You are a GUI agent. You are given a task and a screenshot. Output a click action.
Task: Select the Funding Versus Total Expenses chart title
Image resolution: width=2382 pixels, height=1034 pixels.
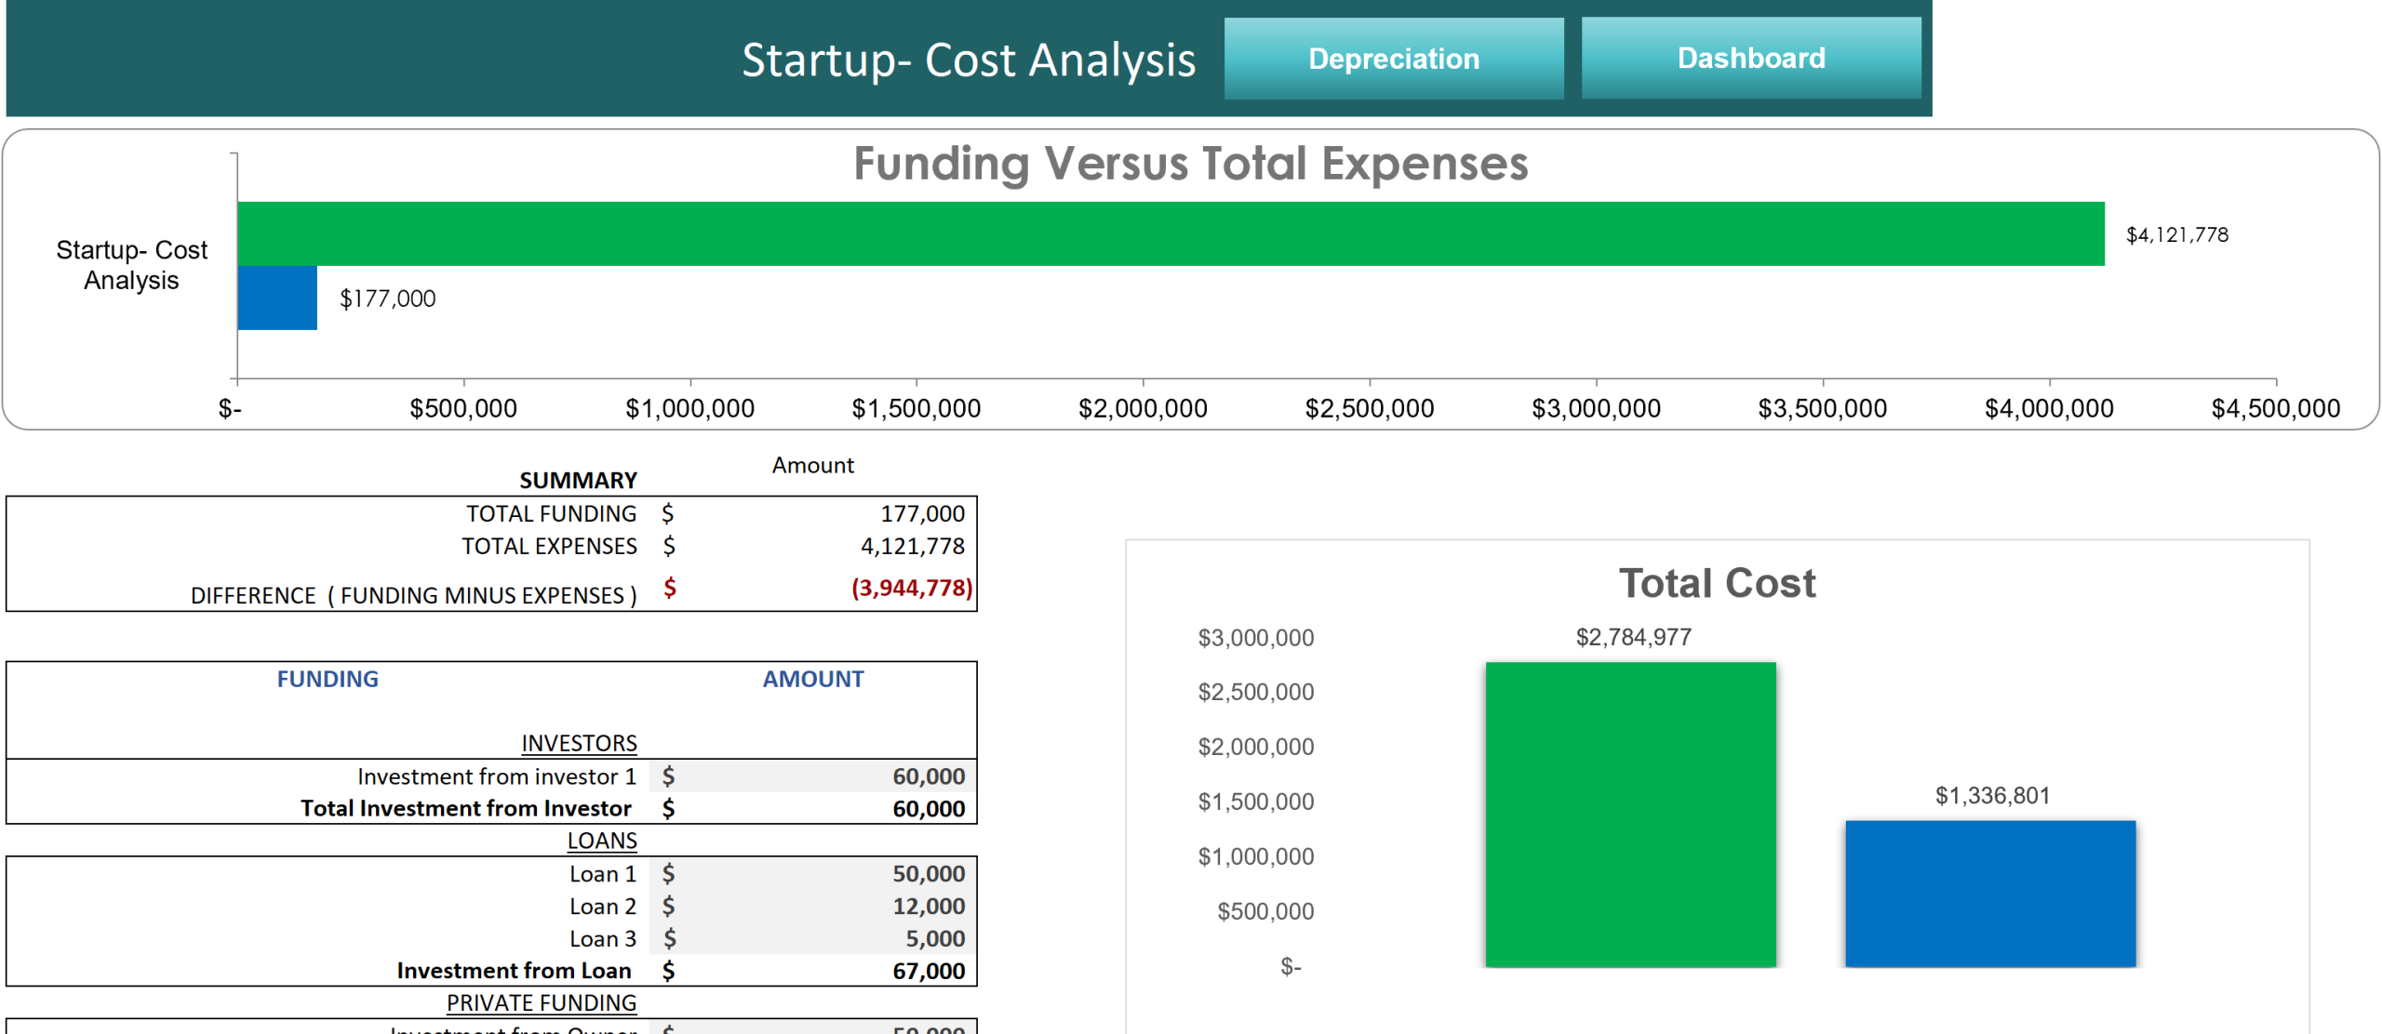click(1189, 164)
